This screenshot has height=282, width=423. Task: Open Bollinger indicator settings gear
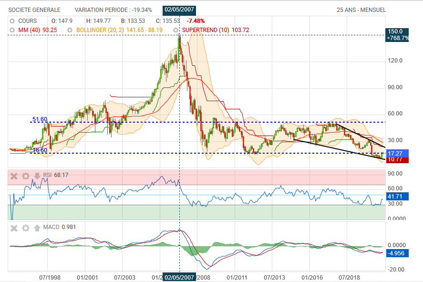pyautogui.click(x=70, y=30)
